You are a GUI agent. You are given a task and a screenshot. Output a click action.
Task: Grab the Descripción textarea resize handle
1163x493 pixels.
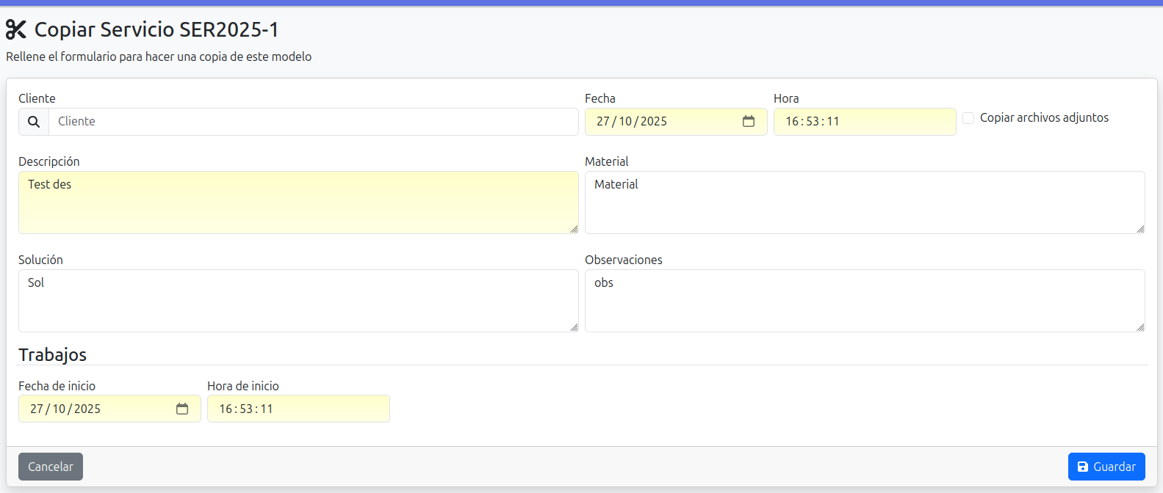click(574, 229)
